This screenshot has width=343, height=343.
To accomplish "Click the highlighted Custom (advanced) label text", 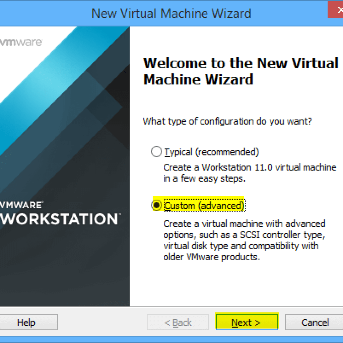I will point(204,205).
